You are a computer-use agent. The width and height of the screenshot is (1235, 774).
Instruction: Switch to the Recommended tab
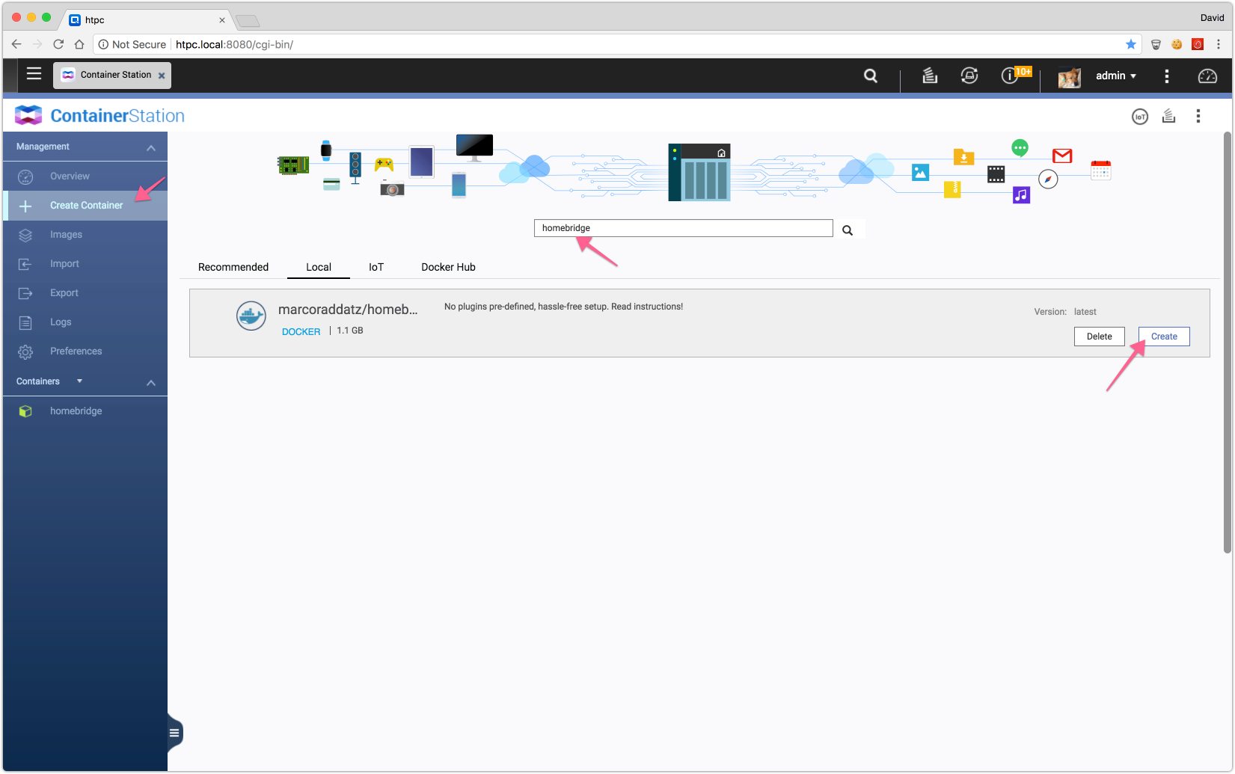[233, 267]
